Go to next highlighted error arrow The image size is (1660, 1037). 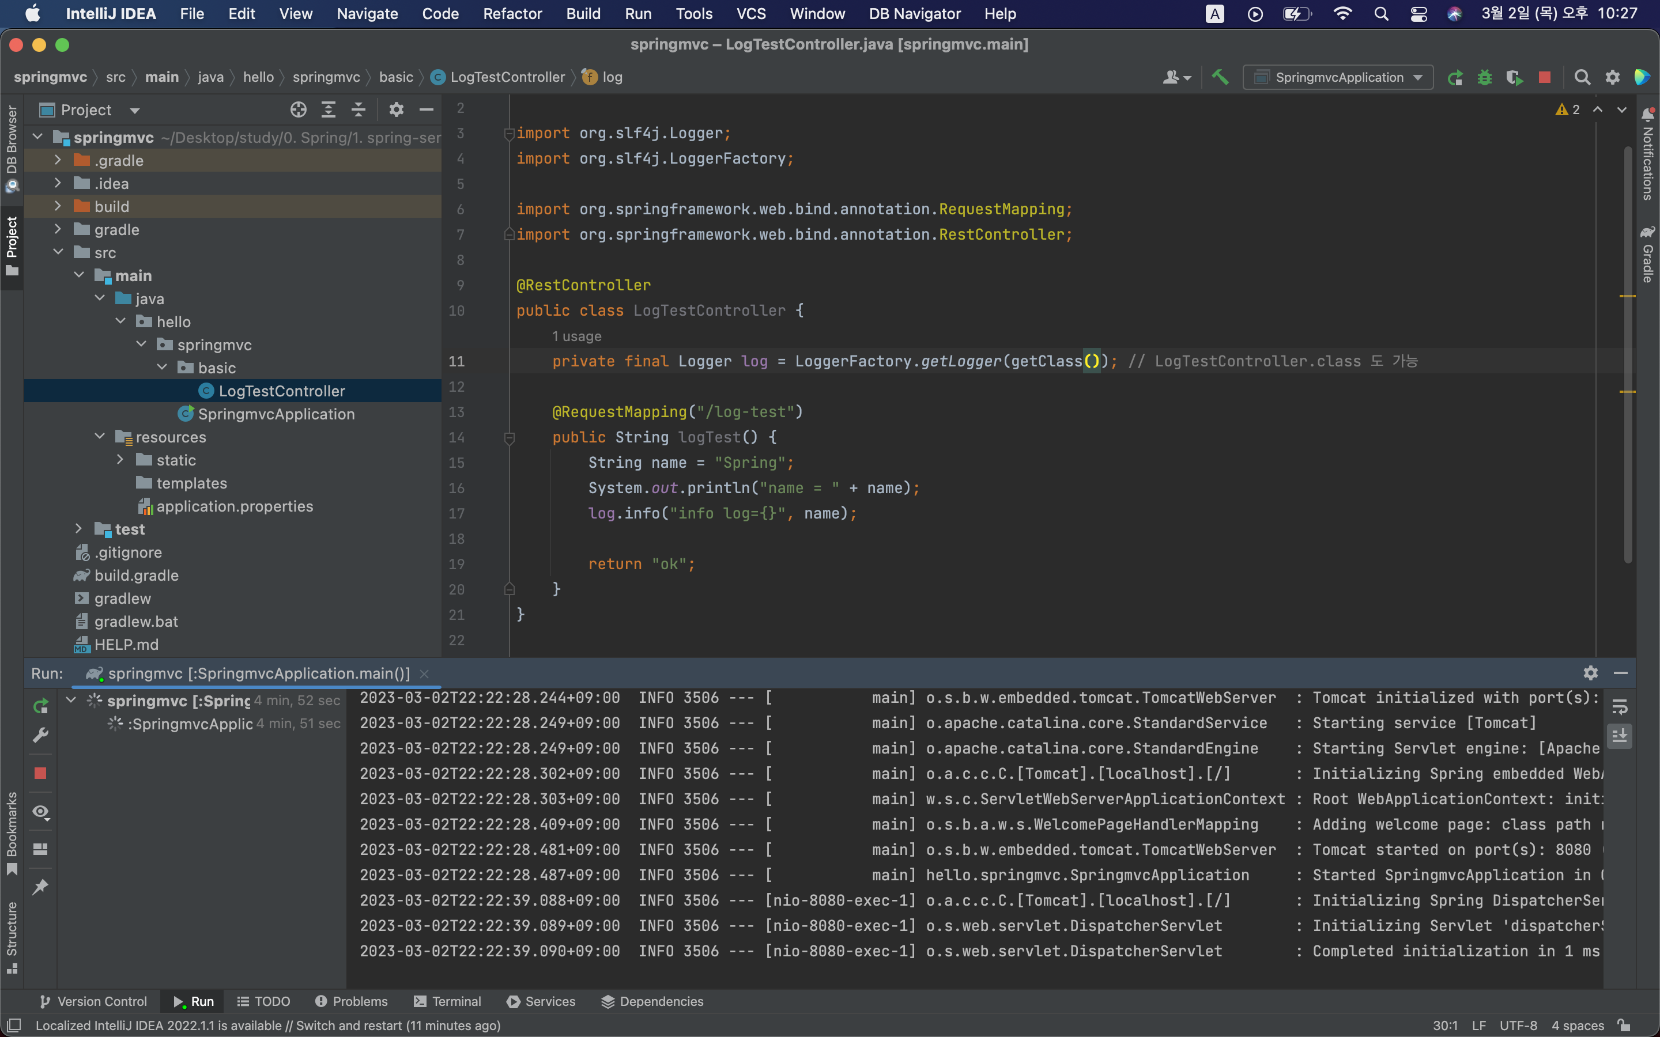coord(1621,109)
